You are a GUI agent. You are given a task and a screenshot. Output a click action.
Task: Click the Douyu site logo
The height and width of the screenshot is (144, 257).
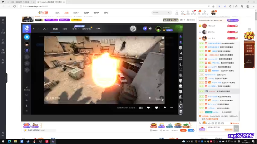[43, 12]
